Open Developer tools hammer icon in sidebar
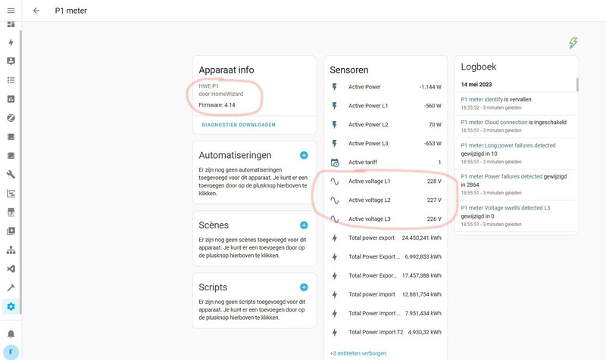The image size is (606, 360). (x=11, y=287)
